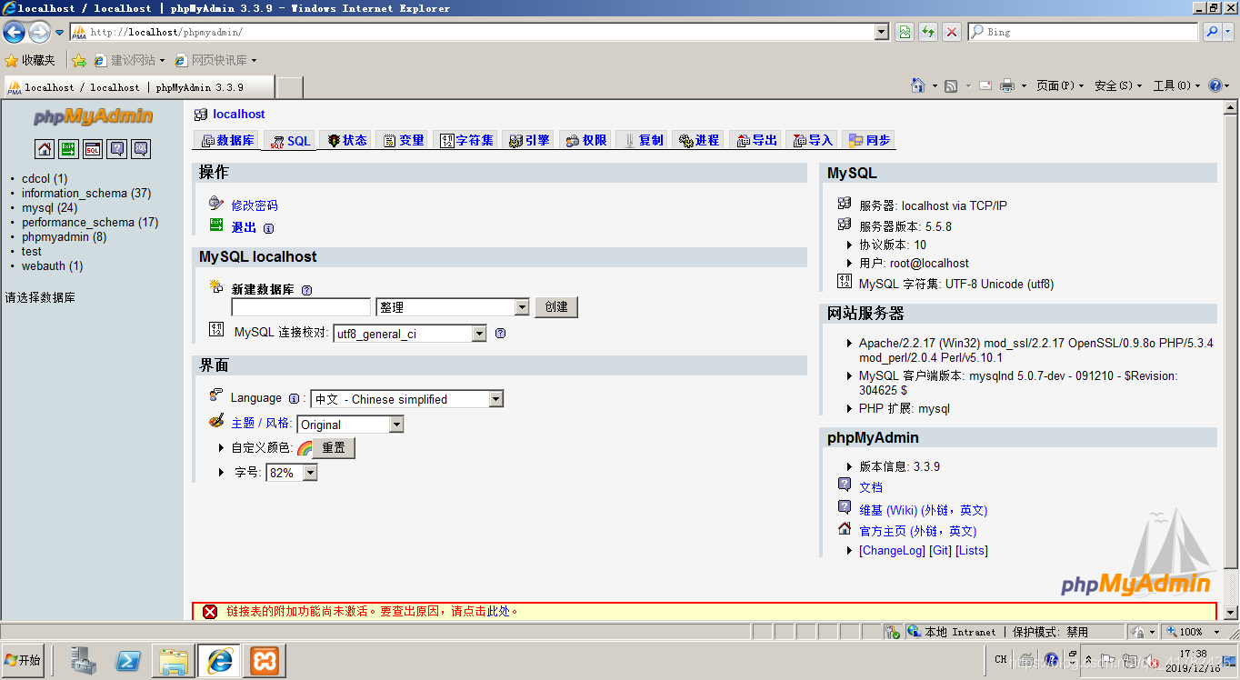This screenshot has width=1240, height=680.
Task: Click the Bing search magnifier icon
Action: (1212, 32)
